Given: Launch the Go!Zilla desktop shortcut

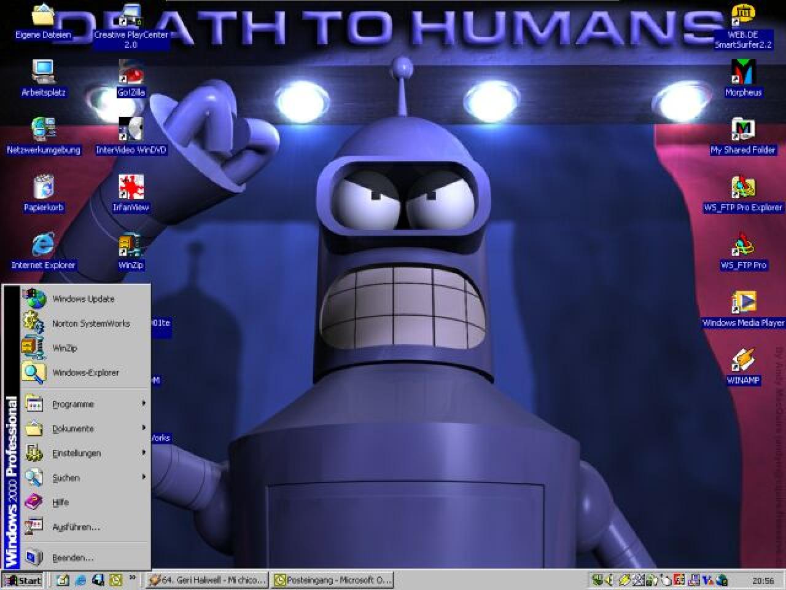Looking at the screenshot, I should click(131, 79).
